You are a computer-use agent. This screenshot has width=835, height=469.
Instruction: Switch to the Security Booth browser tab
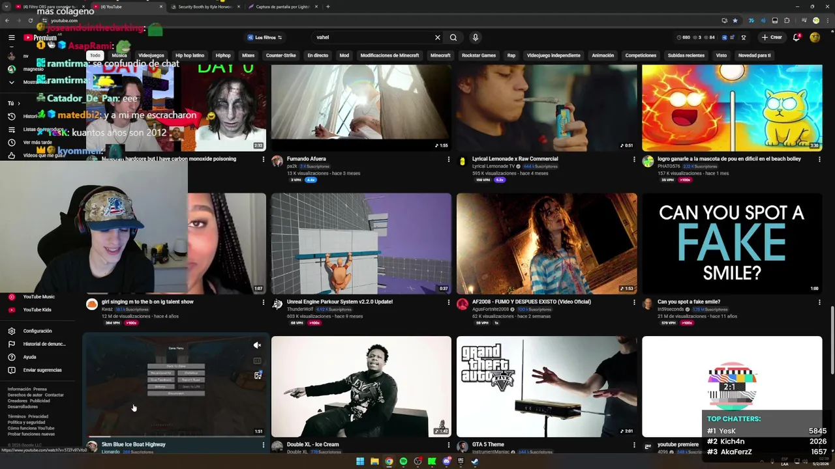pyautogui.click(x=205, y=7)
